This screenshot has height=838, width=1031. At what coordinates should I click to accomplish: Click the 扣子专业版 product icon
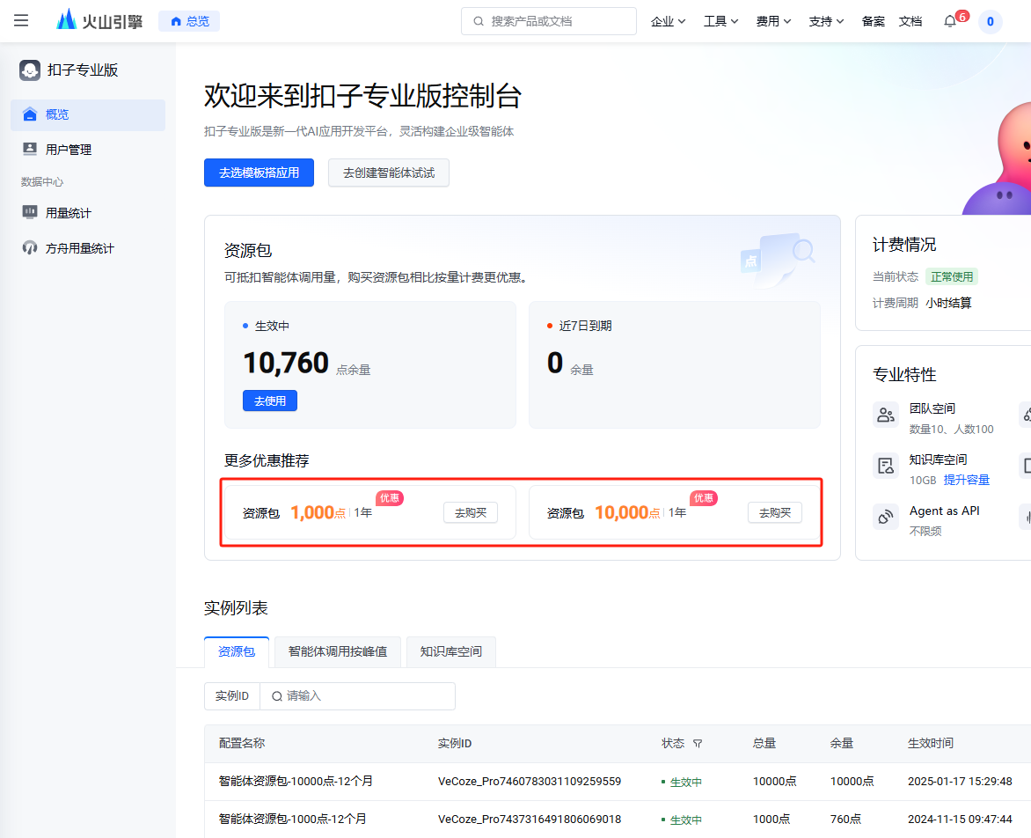(x=30, y=70)
